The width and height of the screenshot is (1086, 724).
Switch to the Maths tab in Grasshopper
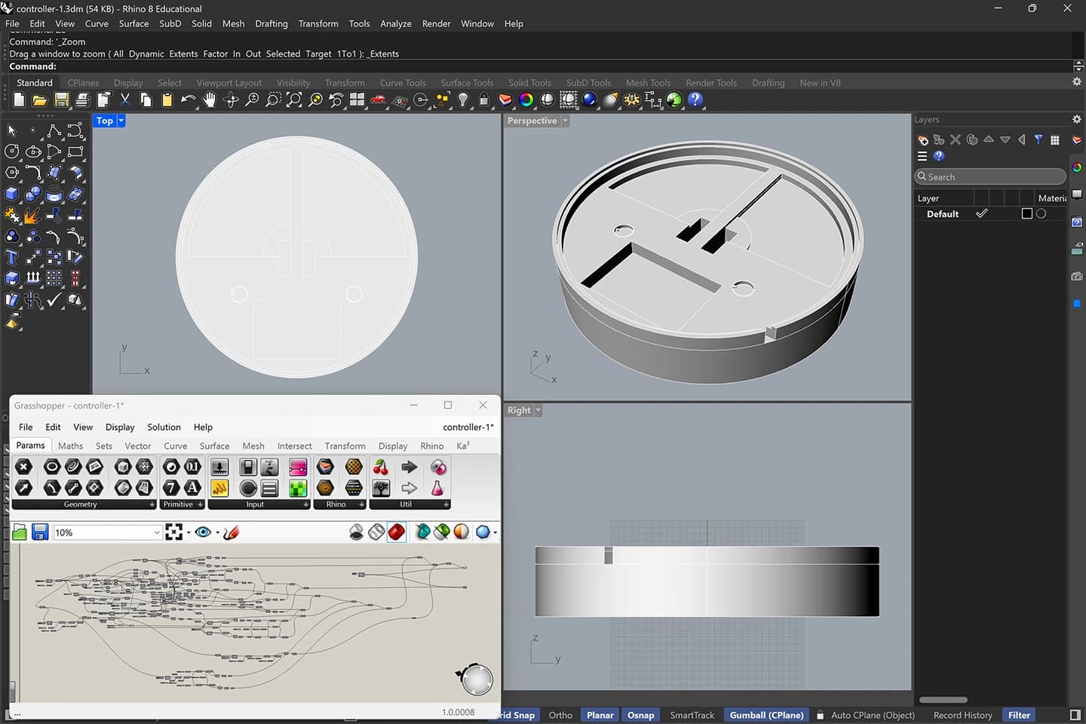(x=70, y=446)
